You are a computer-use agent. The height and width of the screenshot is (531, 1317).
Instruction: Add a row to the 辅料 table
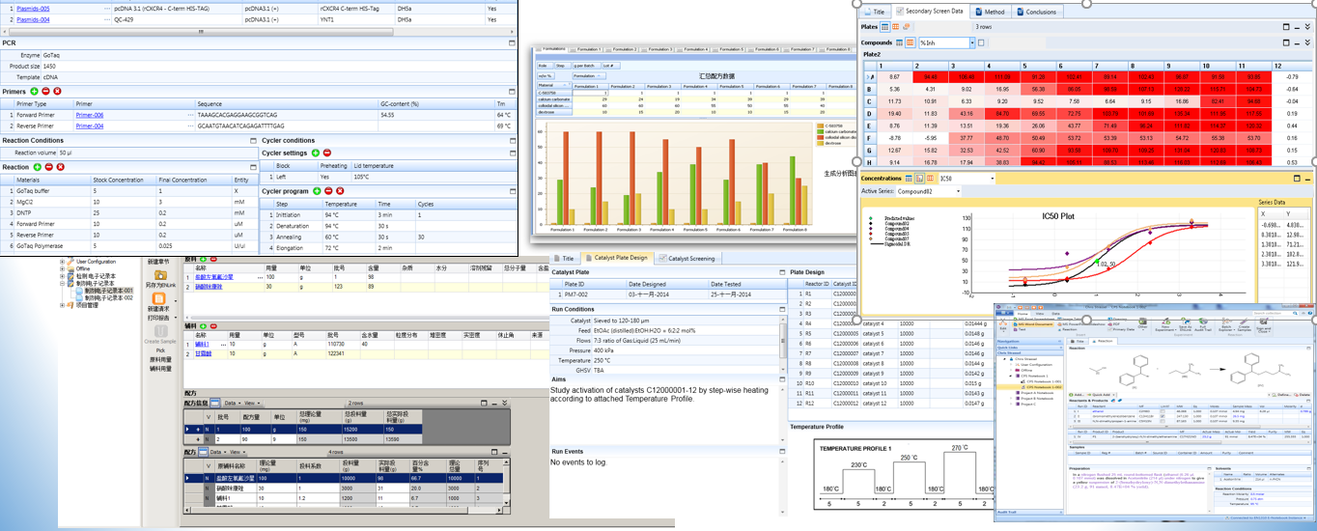click(x=205, y=325)
